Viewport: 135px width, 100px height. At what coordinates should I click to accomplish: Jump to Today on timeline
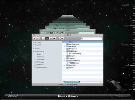(x=127, y=66)
